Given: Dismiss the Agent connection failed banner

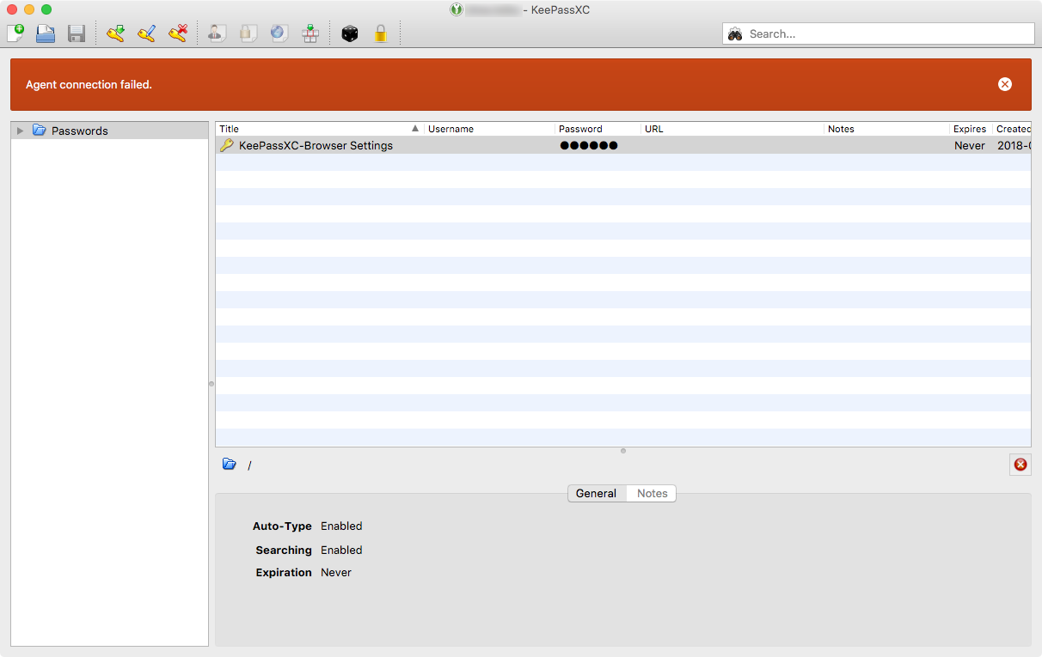Looking at the screenshot, I should [1005, 84].
